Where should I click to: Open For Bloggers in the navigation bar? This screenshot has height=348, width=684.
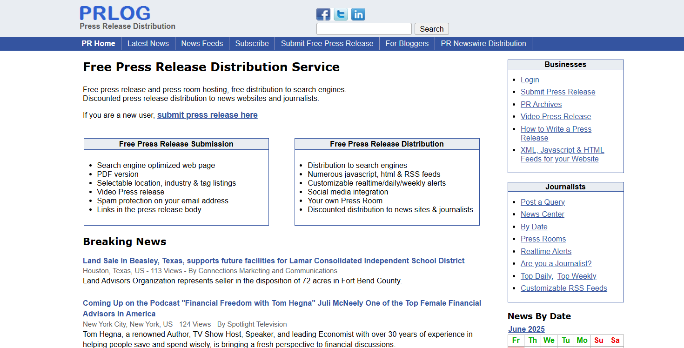(x=407, y=43)
